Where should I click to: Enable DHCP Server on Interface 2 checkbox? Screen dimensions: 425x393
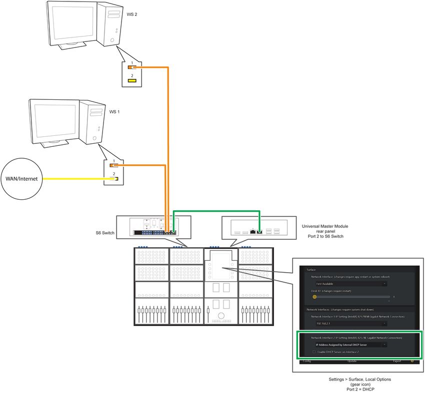point(314,352)
